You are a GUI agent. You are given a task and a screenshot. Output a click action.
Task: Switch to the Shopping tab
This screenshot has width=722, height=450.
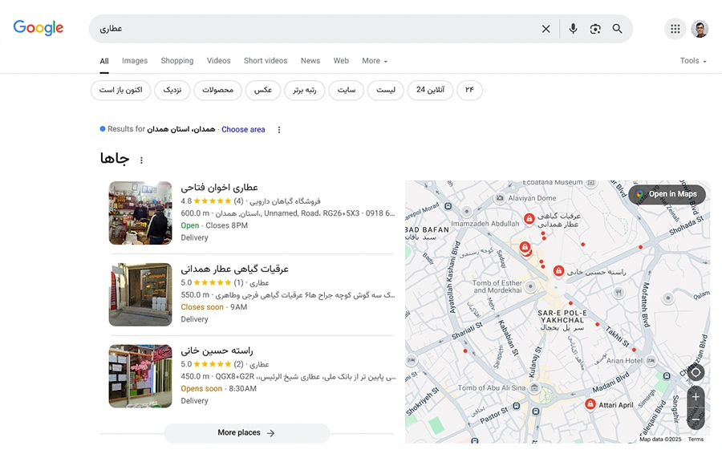(177, 61)
